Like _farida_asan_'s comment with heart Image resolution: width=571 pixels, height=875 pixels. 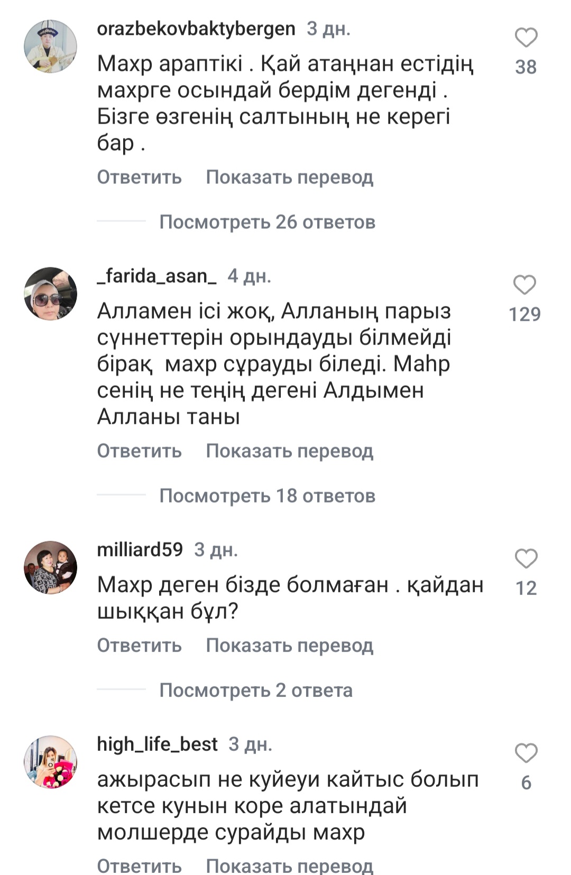(525, 285)
